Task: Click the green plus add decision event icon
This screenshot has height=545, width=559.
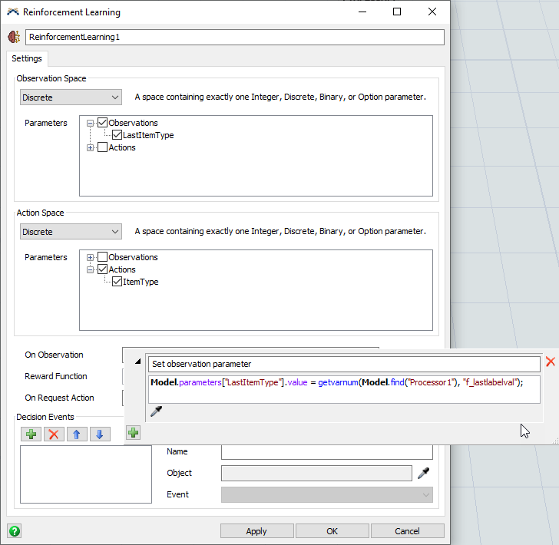Action: (x=31, y=434)
